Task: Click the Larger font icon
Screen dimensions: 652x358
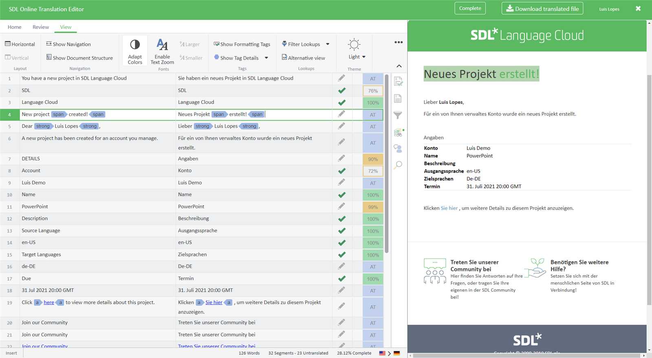Action: [182, 44]
